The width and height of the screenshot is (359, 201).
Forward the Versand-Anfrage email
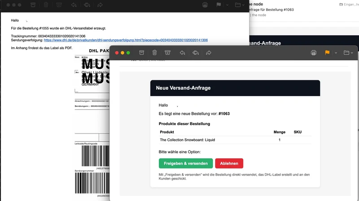(209, 53)
